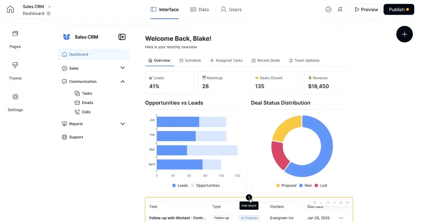Open the share user icon next to the checkmark

[340, 9]
